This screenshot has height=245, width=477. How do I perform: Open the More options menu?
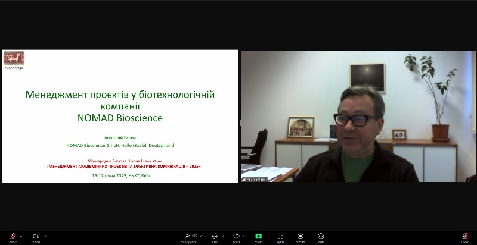321,238
